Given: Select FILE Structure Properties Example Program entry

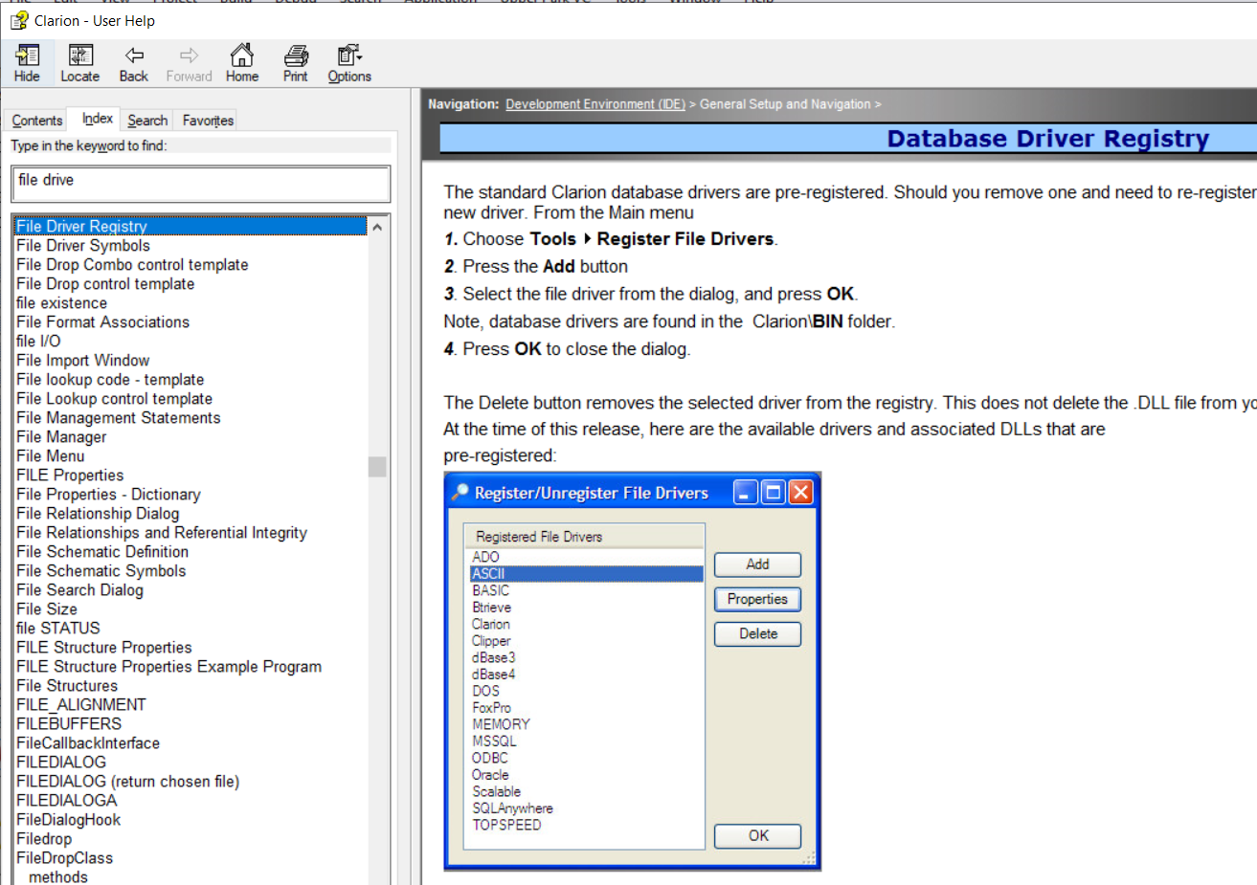Looking at the screenshot, I should click(x=168, y=667).
